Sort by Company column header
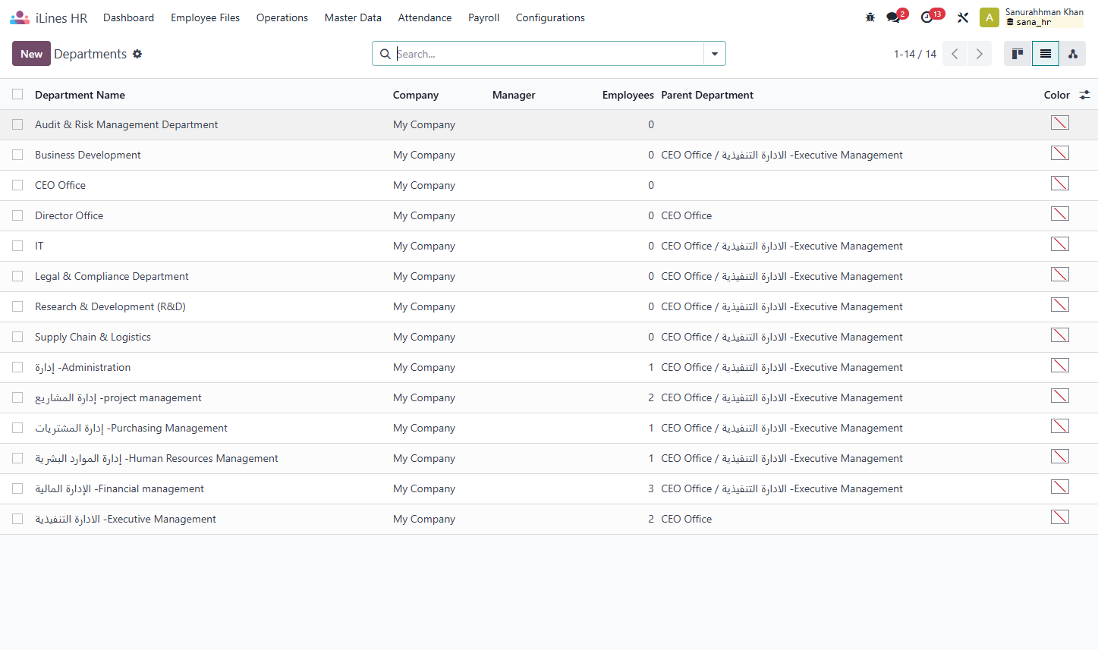Image resolution: width=1098 pixels, height=650 pixels. coord(416,95)
